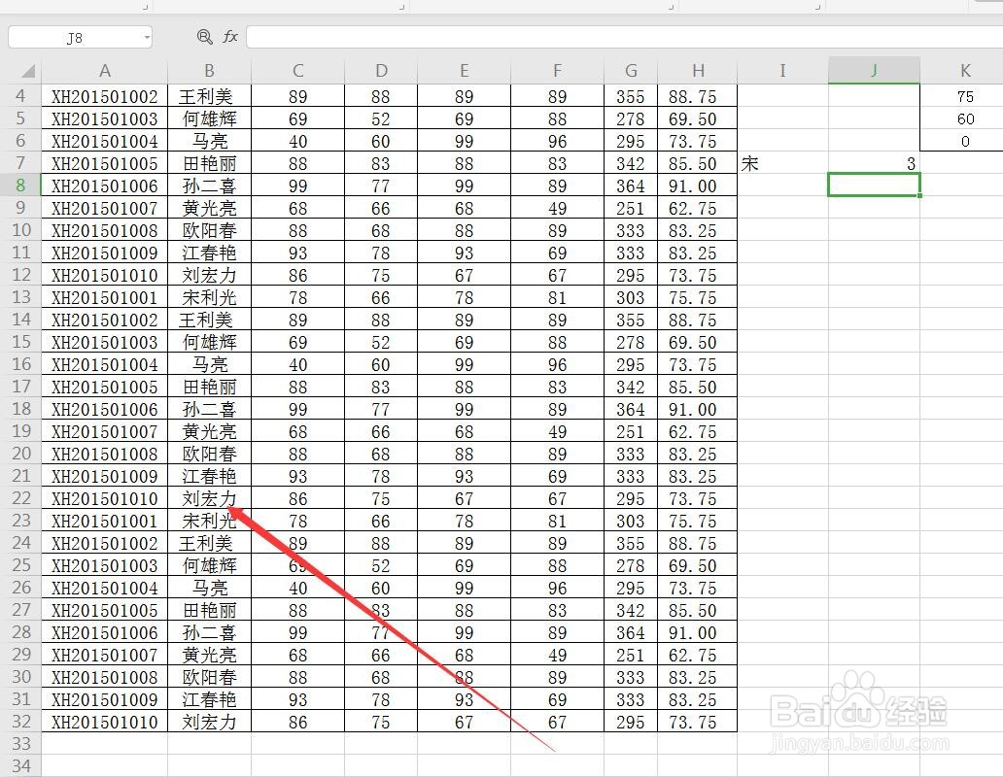Image resolution: width=1003 pixels, height=777 pixels.
Task: Click 欧阳春 in row 10
Action: point(210,231)
